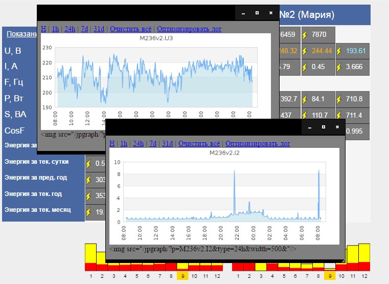Switch M236v2.I2 graph to 31d view
Image resolution: width=389 pixels, height=284 pixels.
click(167, 144)
